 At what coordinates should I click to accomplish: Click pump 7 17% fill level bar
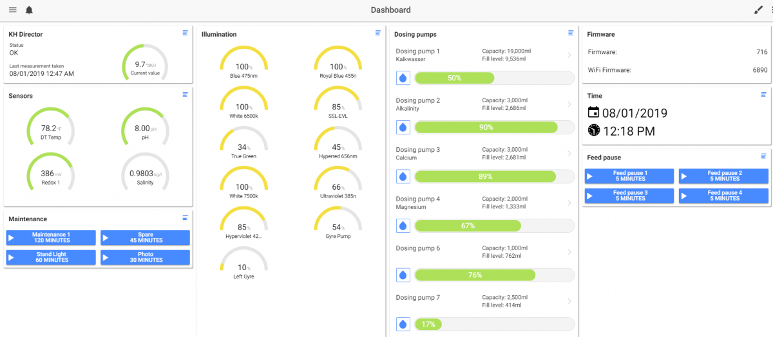tap(494, 324)
